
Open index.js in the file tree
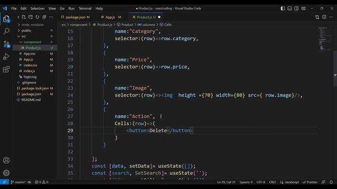[29, 71]
